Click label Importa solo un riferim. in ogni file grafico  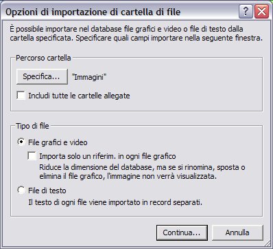(x=108, y=156)
